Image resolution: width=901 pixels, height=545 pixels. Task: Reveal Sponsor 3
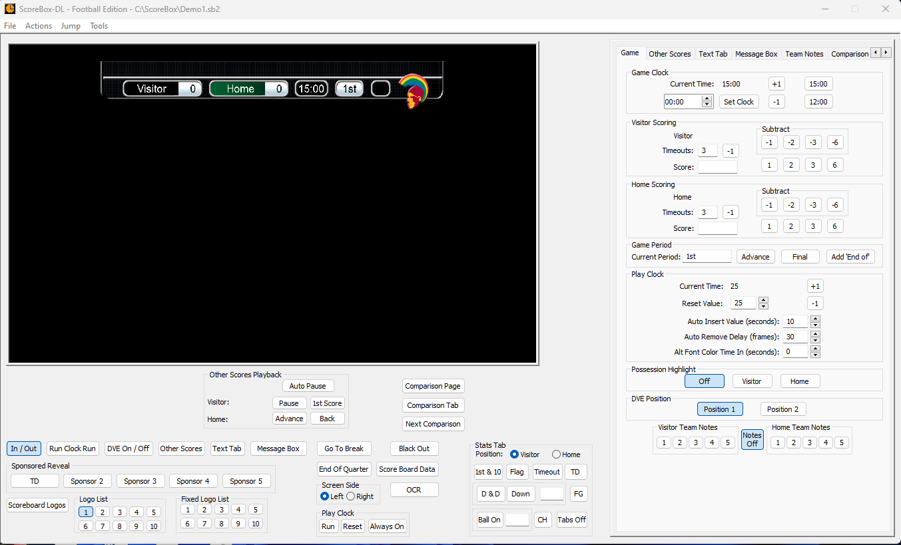pos(140,480)
